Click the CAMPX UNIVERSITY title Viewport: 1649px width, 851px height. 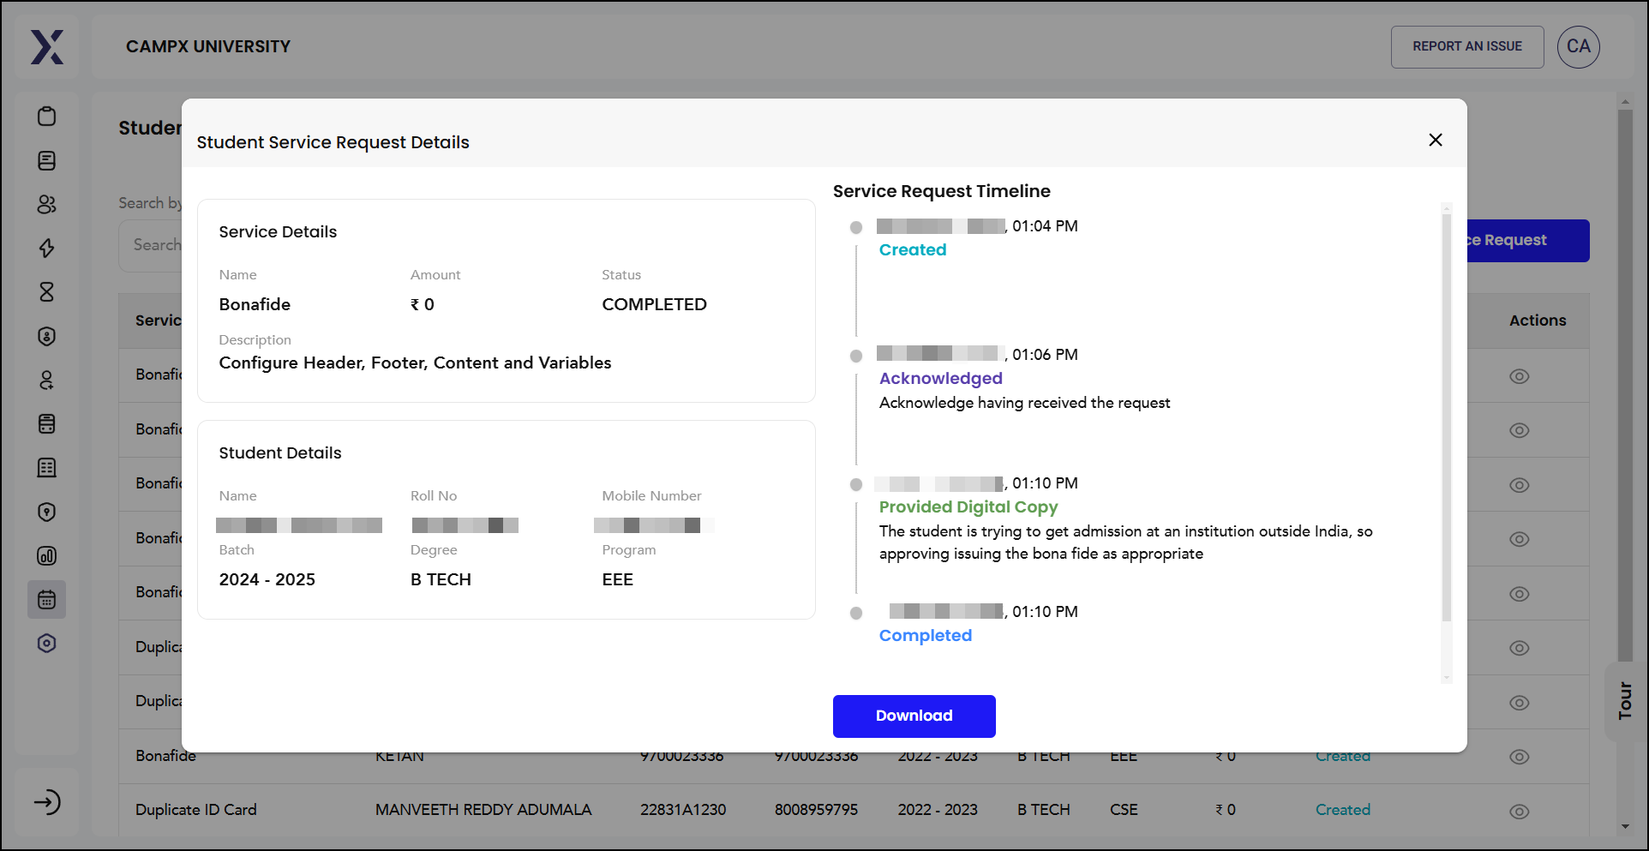click(208, 47)
